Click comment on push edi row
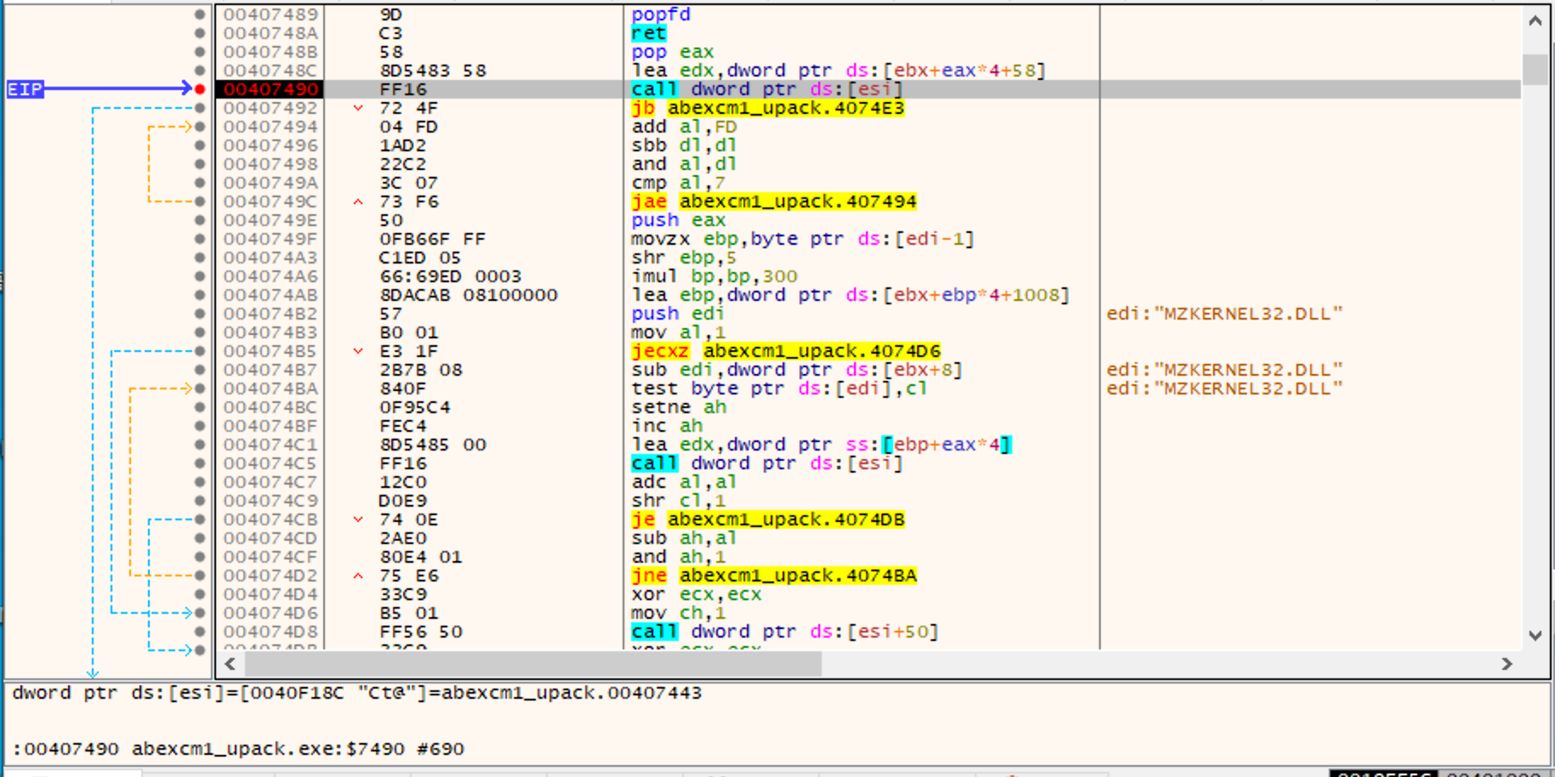 (x=1224, y=314)
